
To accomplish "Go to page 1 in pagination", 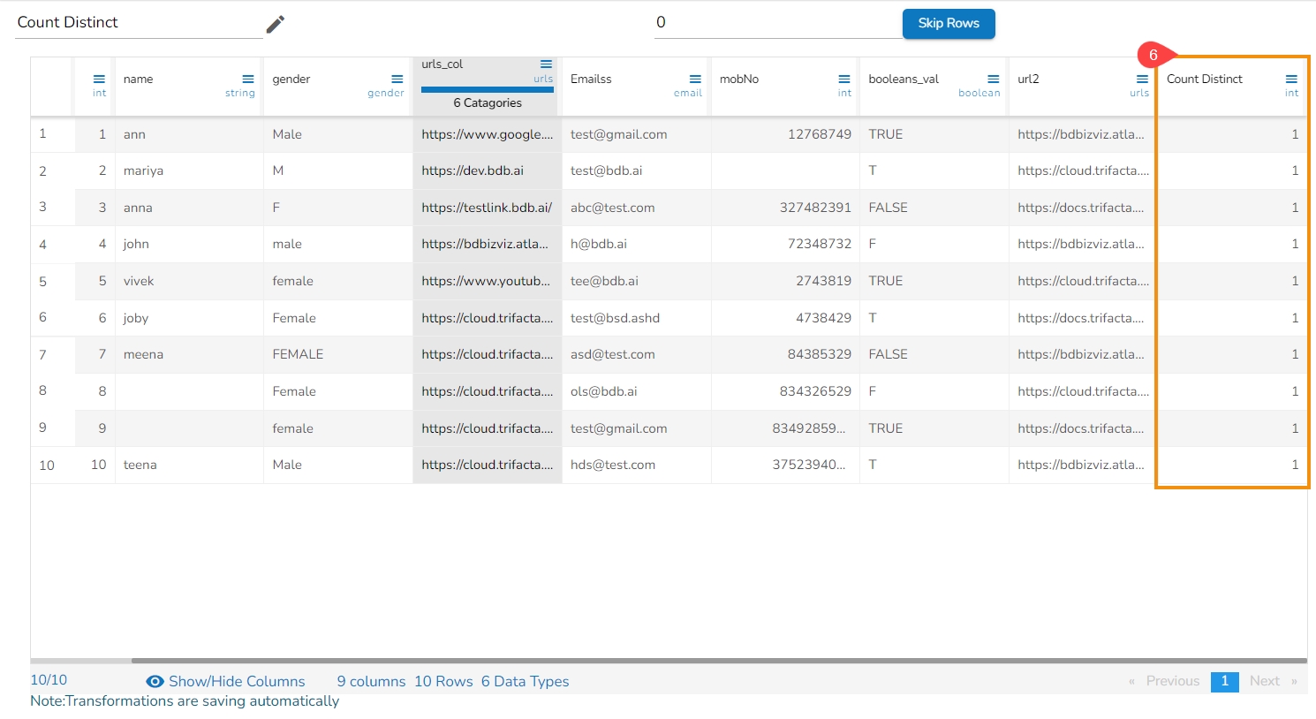I will [x=1224, y=681].
